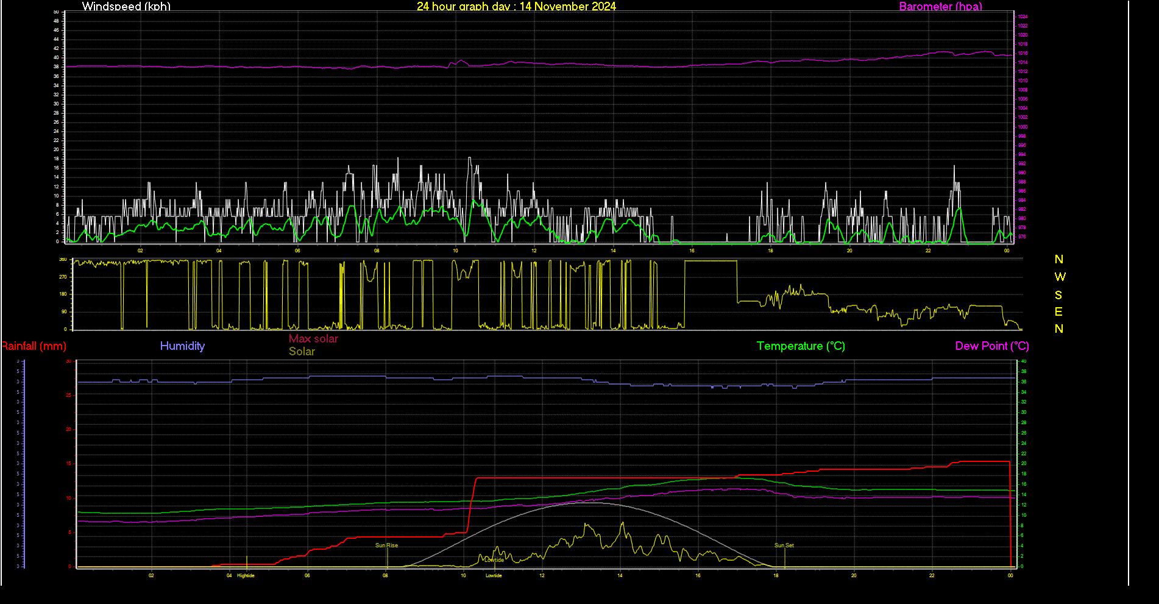The width and height of the screenshot is (1159, 604).
Task: Click hour 20 on the rainfall graph time axis
Action: [x=854, y=575]
